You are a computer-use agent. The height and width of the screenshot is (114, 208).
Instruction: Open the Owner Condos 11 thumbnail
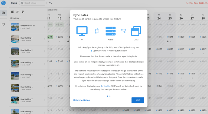[15, 27]
